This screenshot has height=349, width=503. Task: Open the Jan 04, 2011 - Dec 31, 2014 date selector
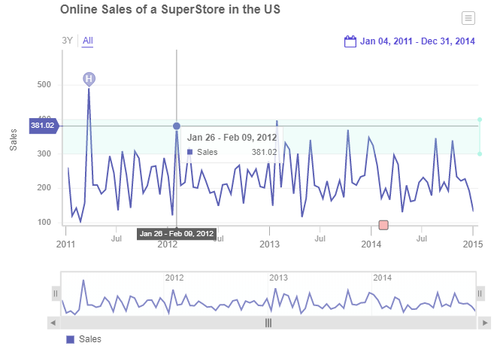point(417,41)
